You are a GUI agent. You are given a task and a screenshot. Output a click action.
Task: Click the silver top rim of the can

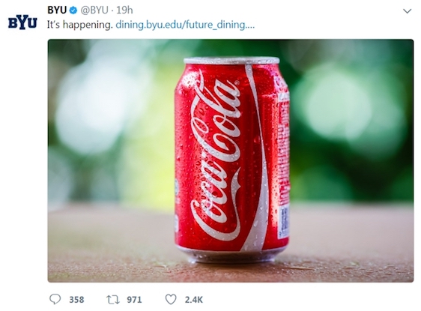click(x=231, y=61)
